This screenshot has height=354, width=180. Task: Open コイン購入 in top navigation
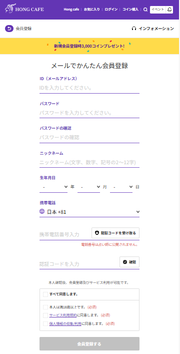(130, 10)
